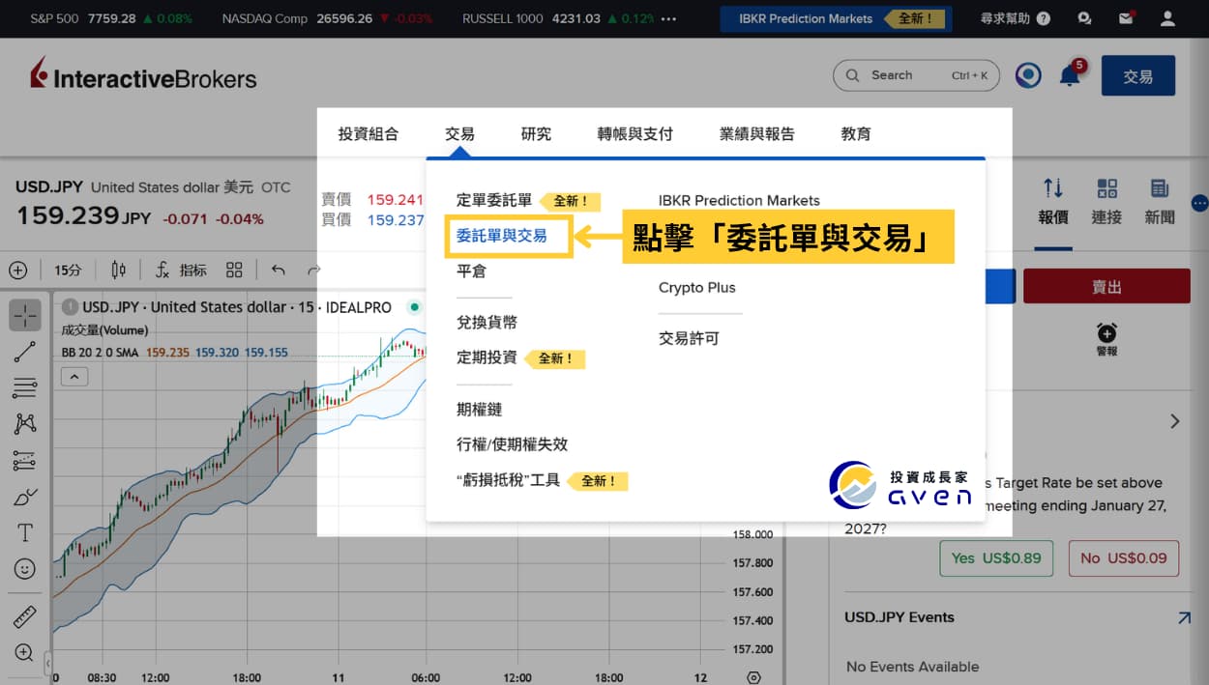Open the 交易 menu in navigation bar
This screenshot has height=685, width=1209.
click(459, 134)
